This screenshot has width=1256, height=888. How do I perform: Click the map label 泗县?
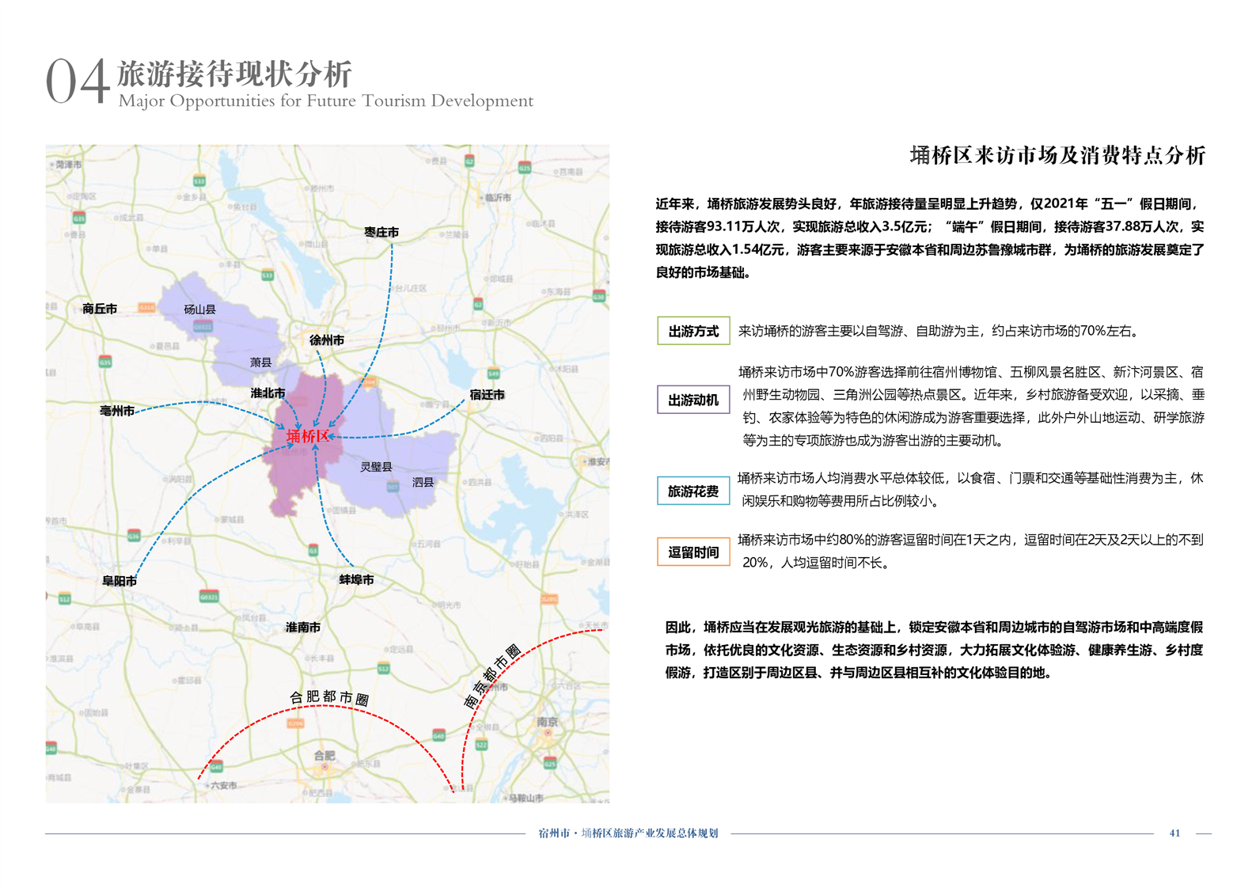click(423, 482)
